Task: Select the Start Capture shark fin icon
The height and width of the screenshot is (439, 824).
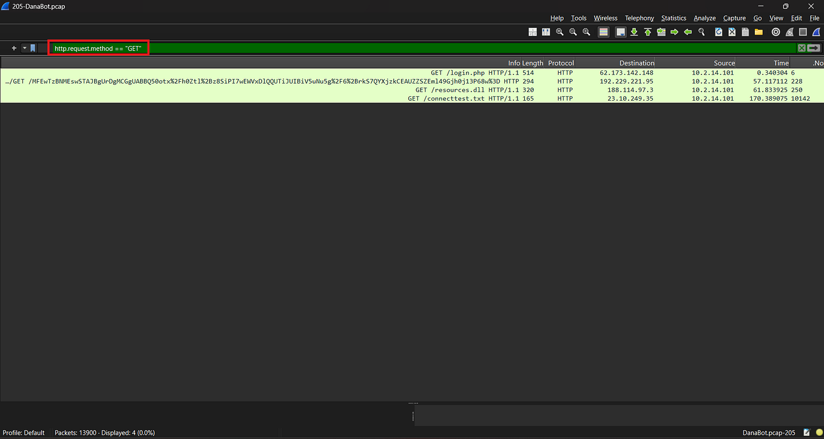Action: (x=816, y=32)
